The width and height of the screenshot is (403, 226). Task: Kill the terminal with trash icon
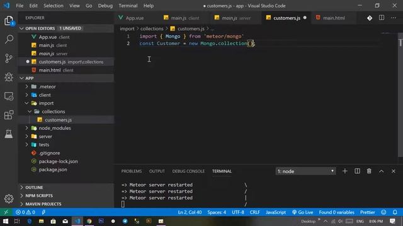tap(369, 171)
